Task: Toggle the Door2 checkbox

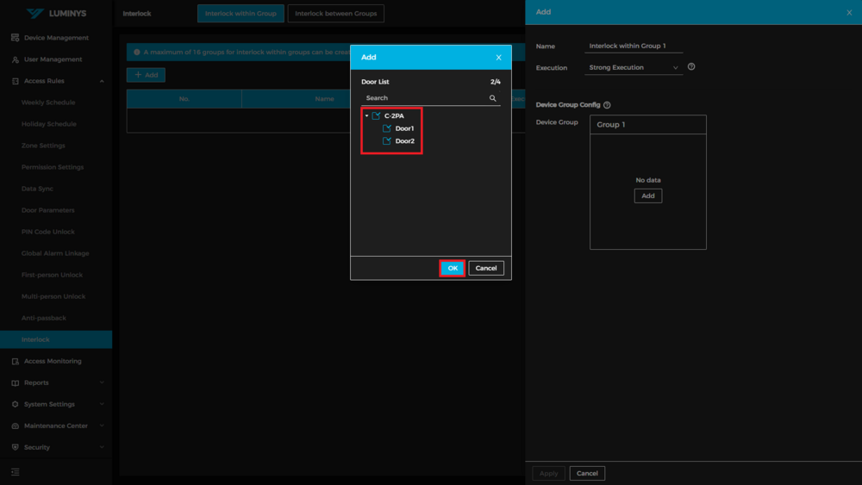Action: 387,141
